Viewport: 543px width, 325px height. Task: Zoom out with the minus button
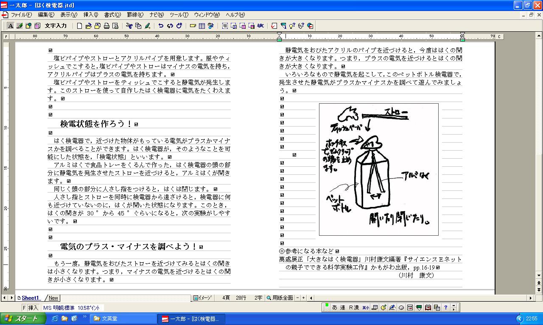(298, 298)
